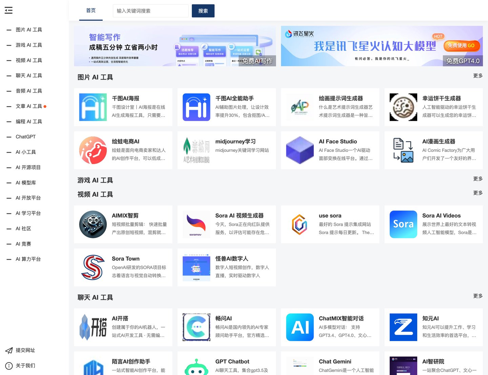Click the AI开搭 logo icon

point(93,327)
